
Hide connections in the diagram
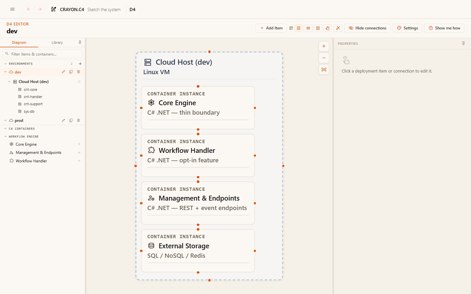[x=367, y=28]
